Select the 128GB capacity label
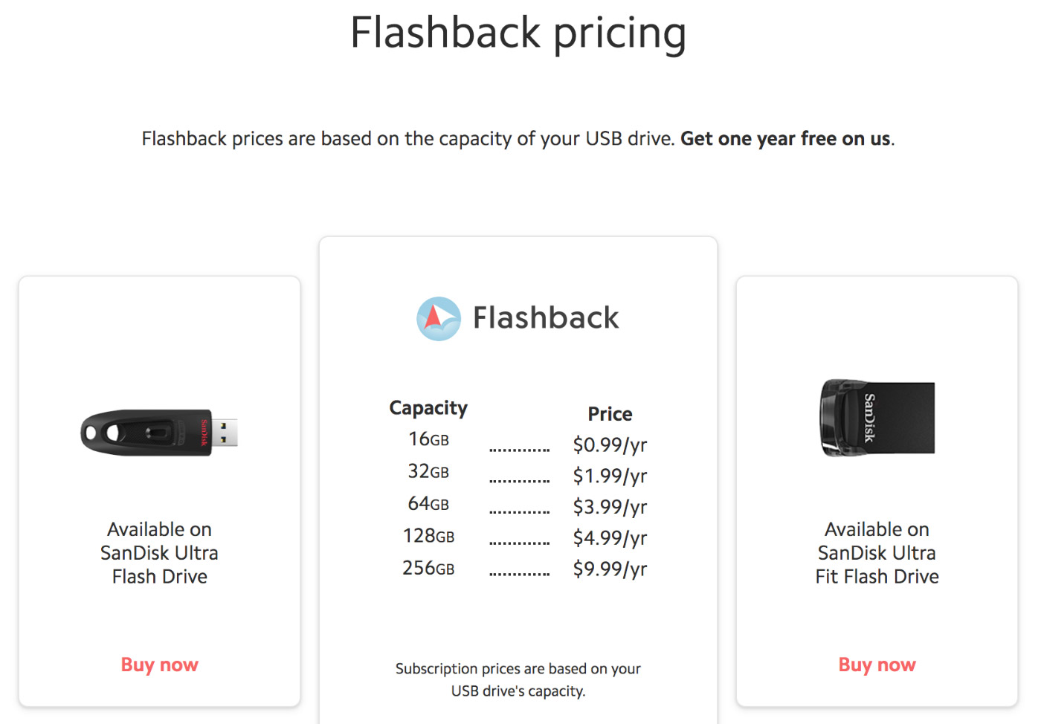The height and width of the screenshot is (724, 1041). (428, 536)
